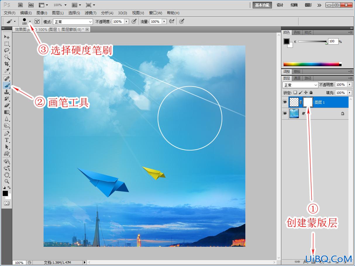Viewport: 355px width, 266px height.
Task: Hide 图层 1 via eye icon
Action: click(x=285, y=102)
